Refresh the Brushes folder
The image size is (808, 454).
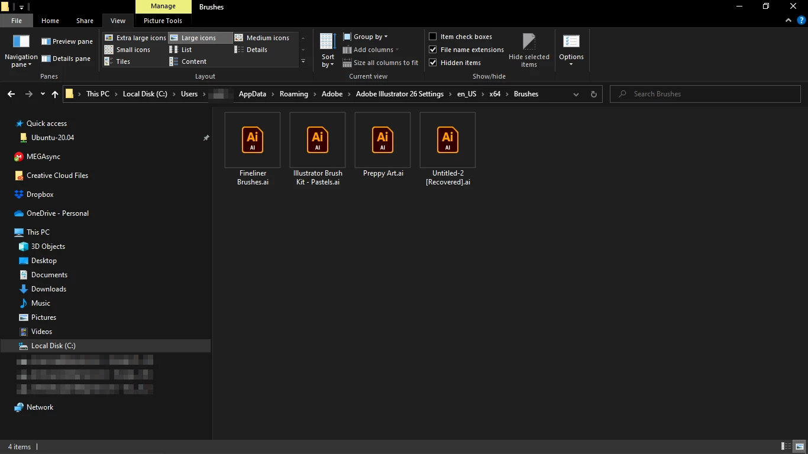coord(594,94)
